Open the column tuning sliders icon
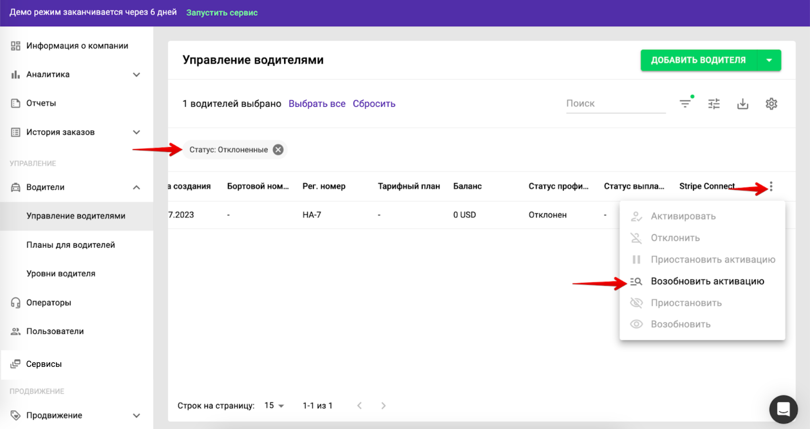 (714, 104)
